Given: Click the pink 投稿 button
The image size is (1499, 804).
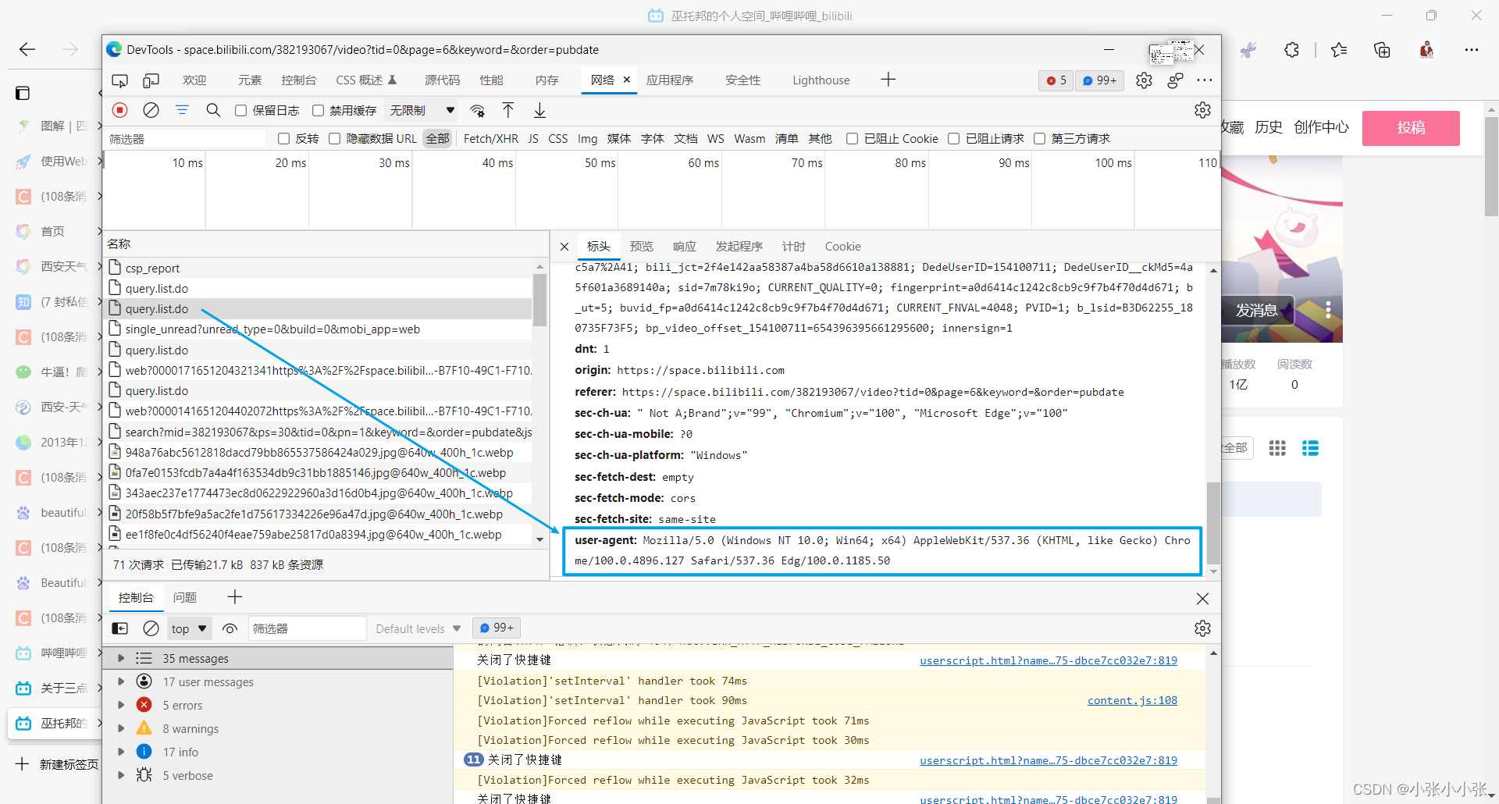Looking at the screenshot, I should (x=1411, y=128).
